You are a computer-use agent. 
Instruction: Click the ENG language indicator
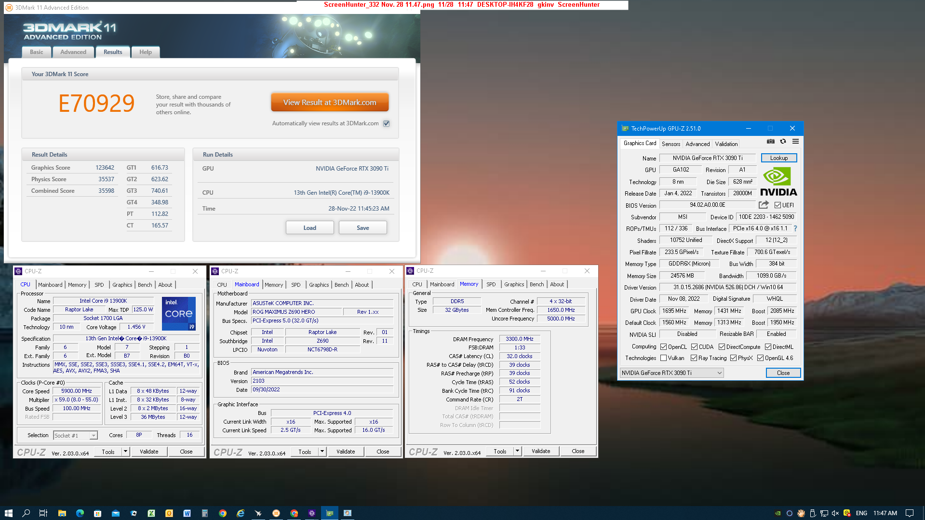coord(861,513)
